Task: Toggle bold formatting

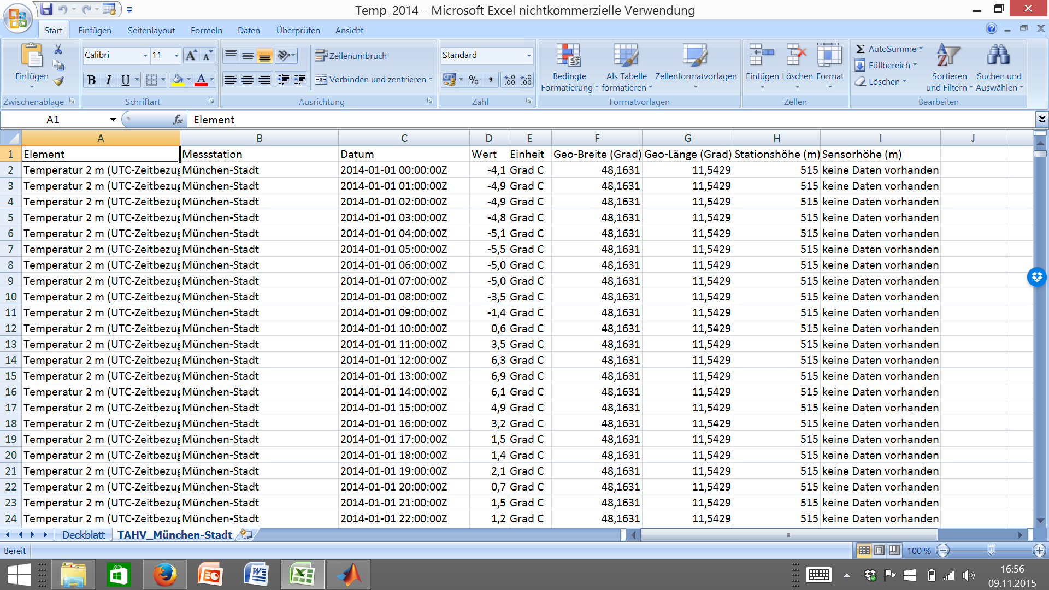Action: point(92,80)
